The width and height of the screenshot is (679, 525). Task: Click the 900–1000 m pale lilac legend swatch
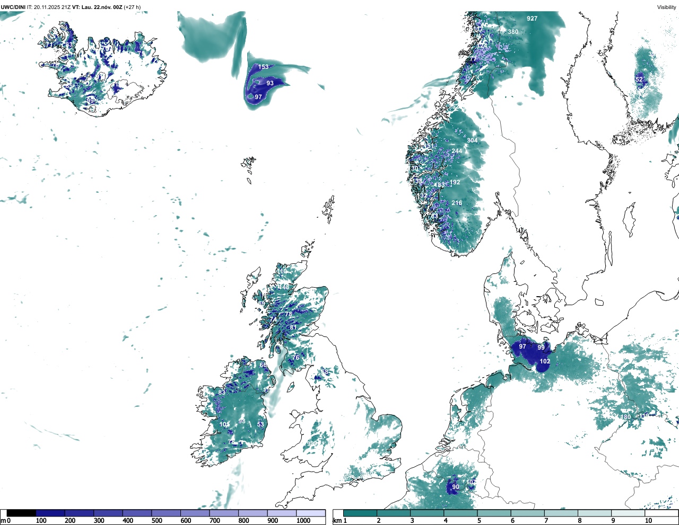[282, 513]
